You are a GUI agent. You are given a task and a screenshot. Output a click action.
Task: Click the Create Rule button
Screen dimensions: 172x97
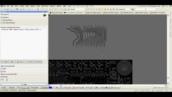38,62
